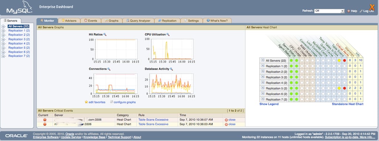Click the About footer link

pos(137,137)
